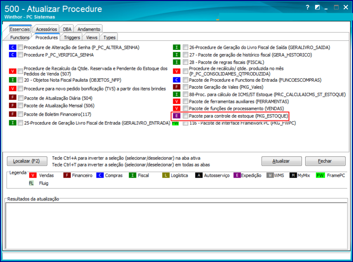Check the 26-GERALIVRO_SAIDA procedure checkbox
This screenshot has width=353, height=262.
coord(185,48)
